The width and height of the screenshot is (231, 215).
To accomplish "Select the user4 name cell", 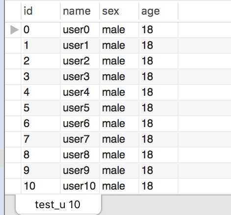I will pos(80,92).
